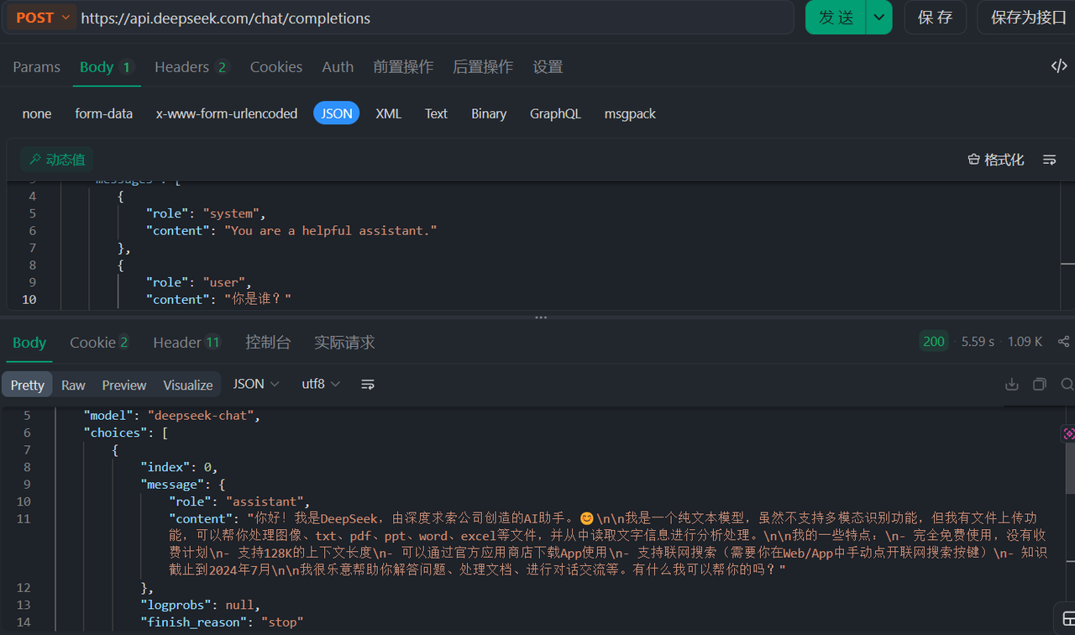The image size is (1075, 635).
Task: Insert a 动态值 dynamic value
Action: [56, 159]
